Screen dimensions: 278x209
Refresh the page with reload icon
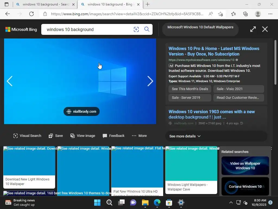coord(31,14)
